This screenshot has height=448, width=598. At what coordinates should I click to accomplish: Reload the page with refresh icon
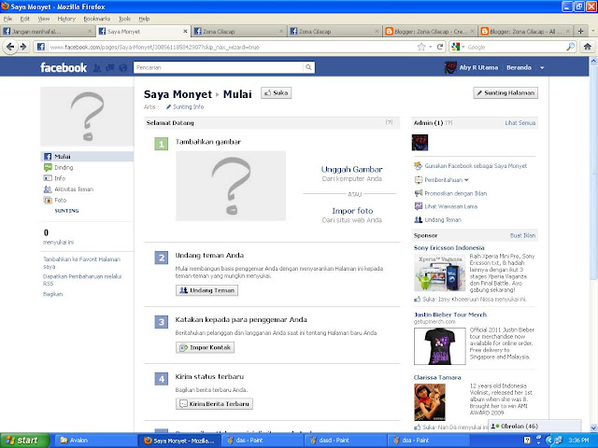pyautogui.click(x=440, y=47)
